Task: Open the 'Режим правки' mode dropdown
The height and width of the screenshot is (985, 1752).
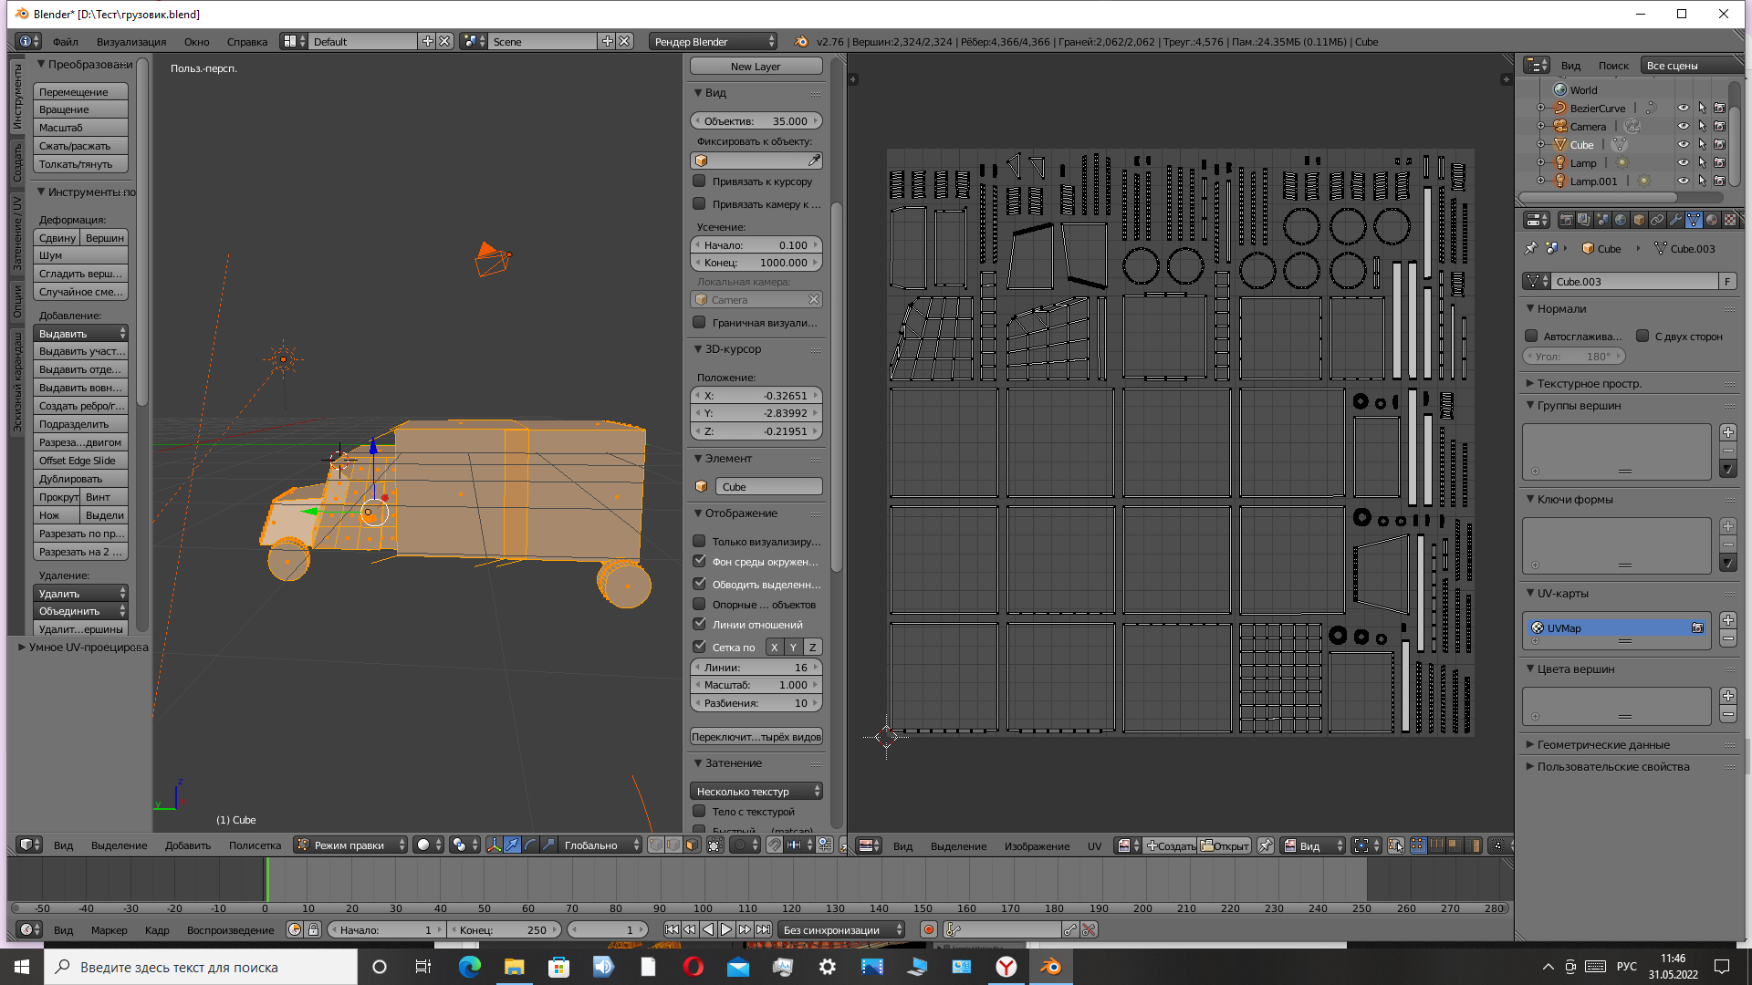Action: click(x=351, y=845)
